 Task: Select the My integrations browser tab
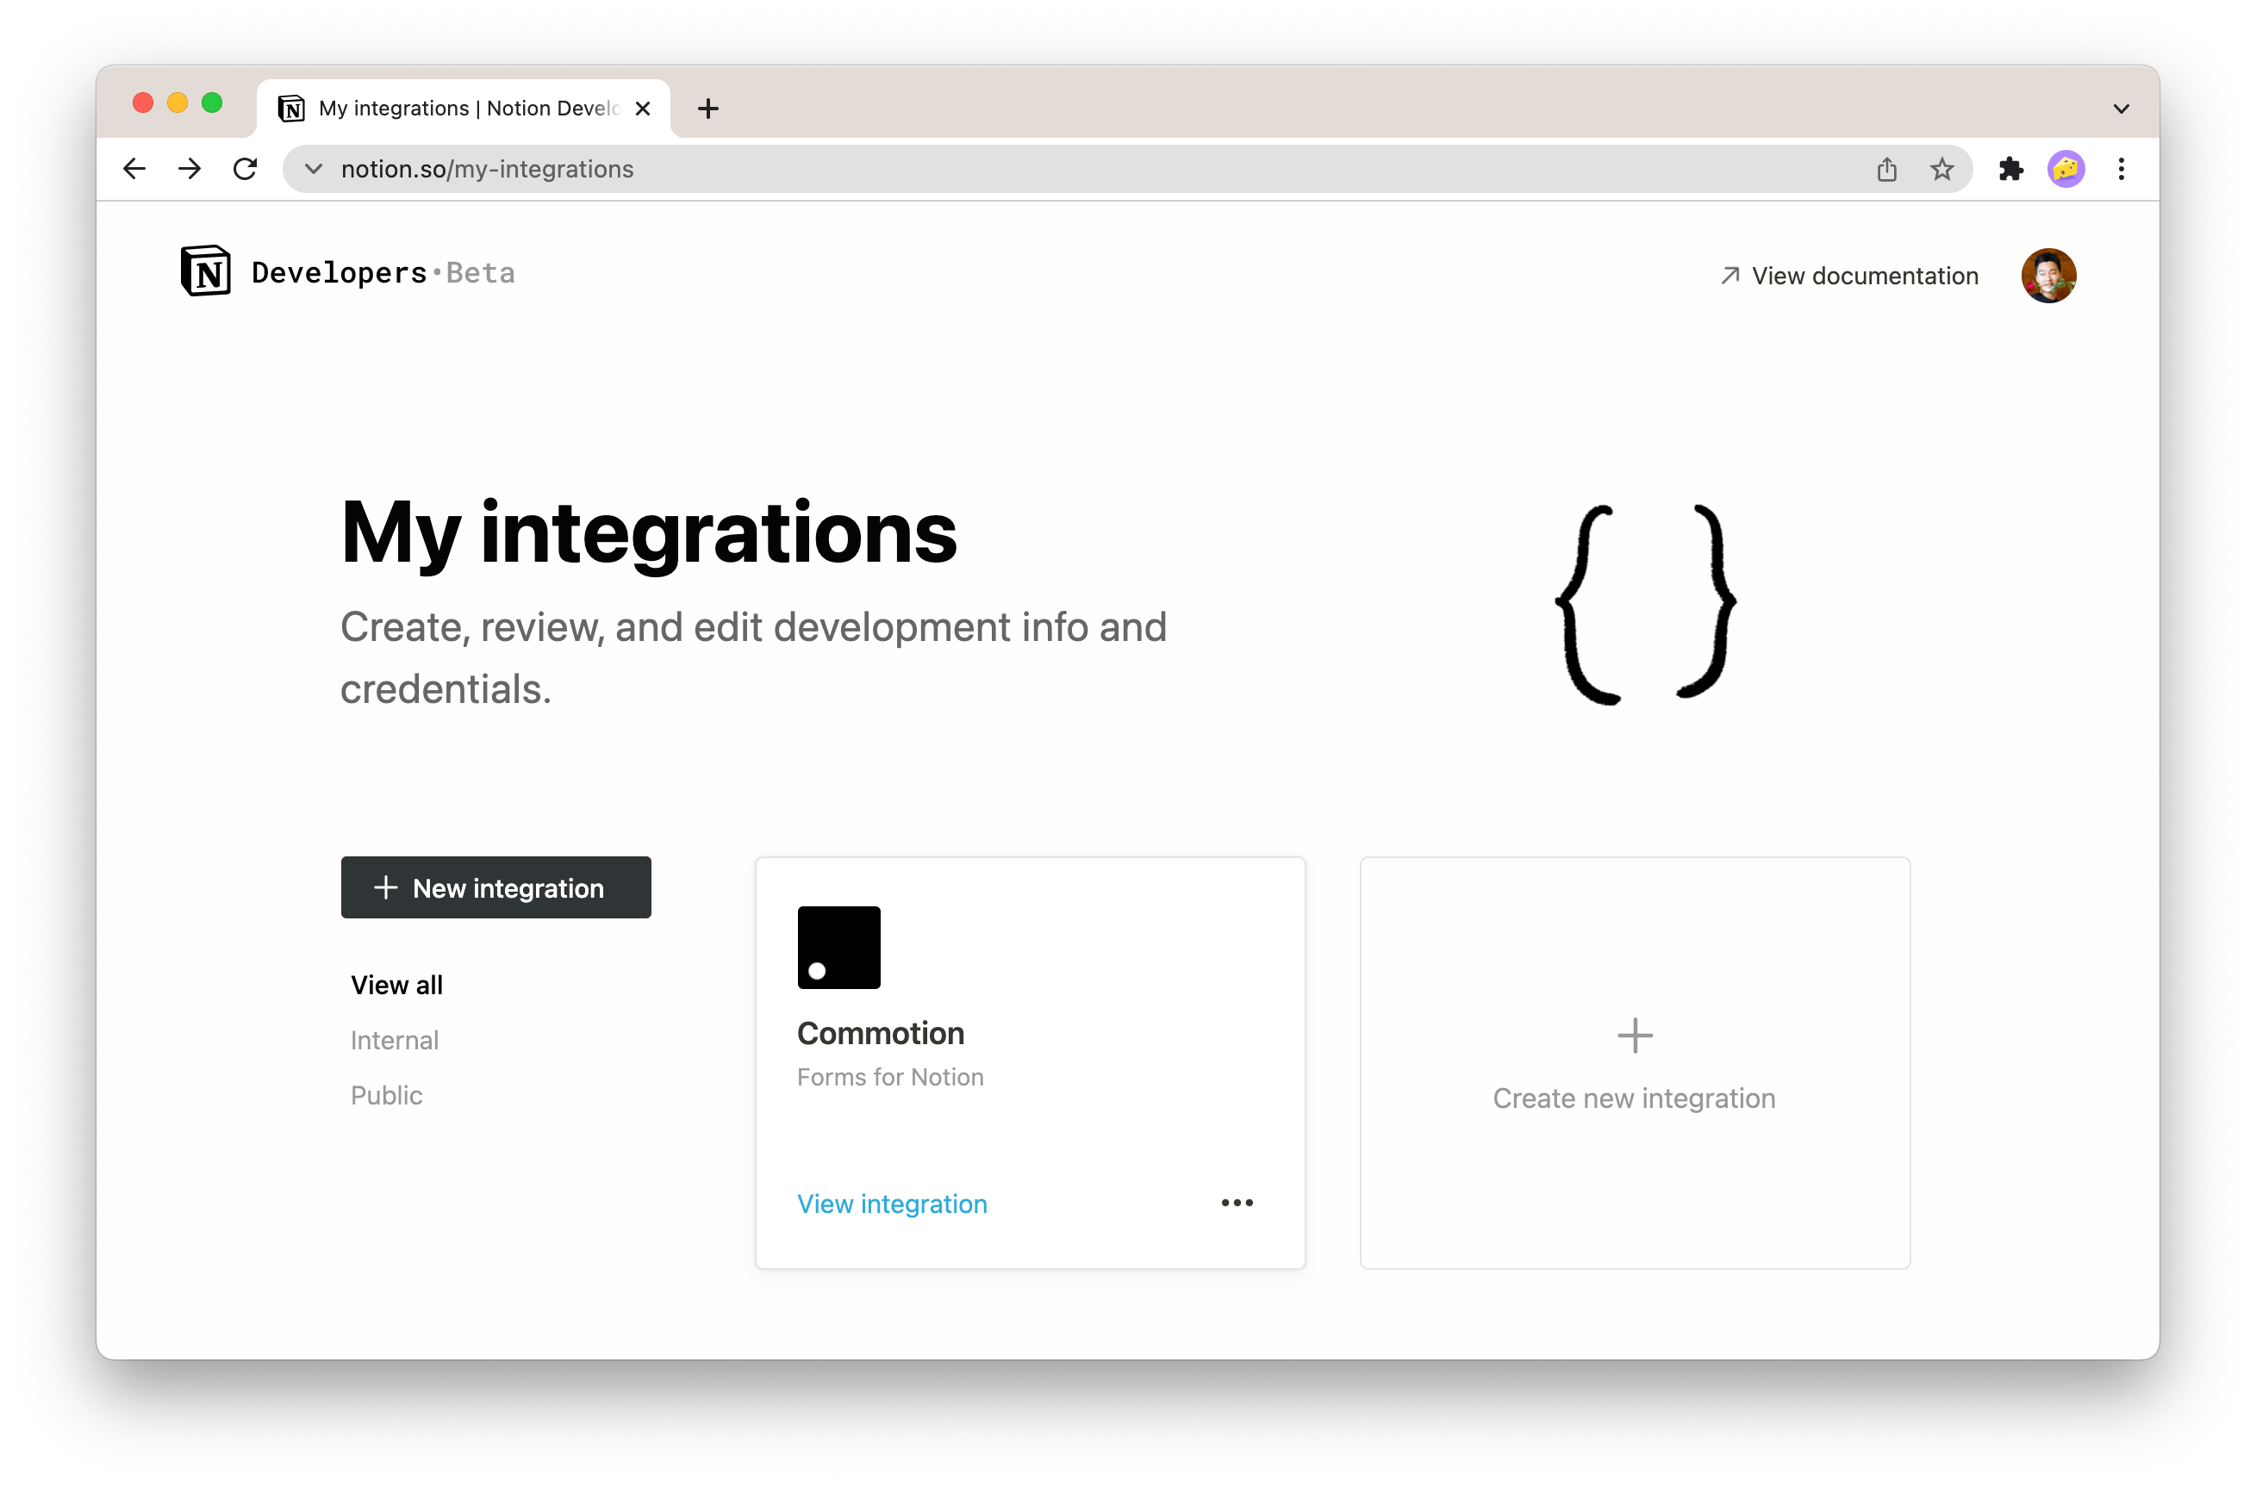(464, 109)
